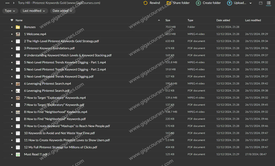
Task: Click the Create folder plus icon
Action: pos(198,3)
